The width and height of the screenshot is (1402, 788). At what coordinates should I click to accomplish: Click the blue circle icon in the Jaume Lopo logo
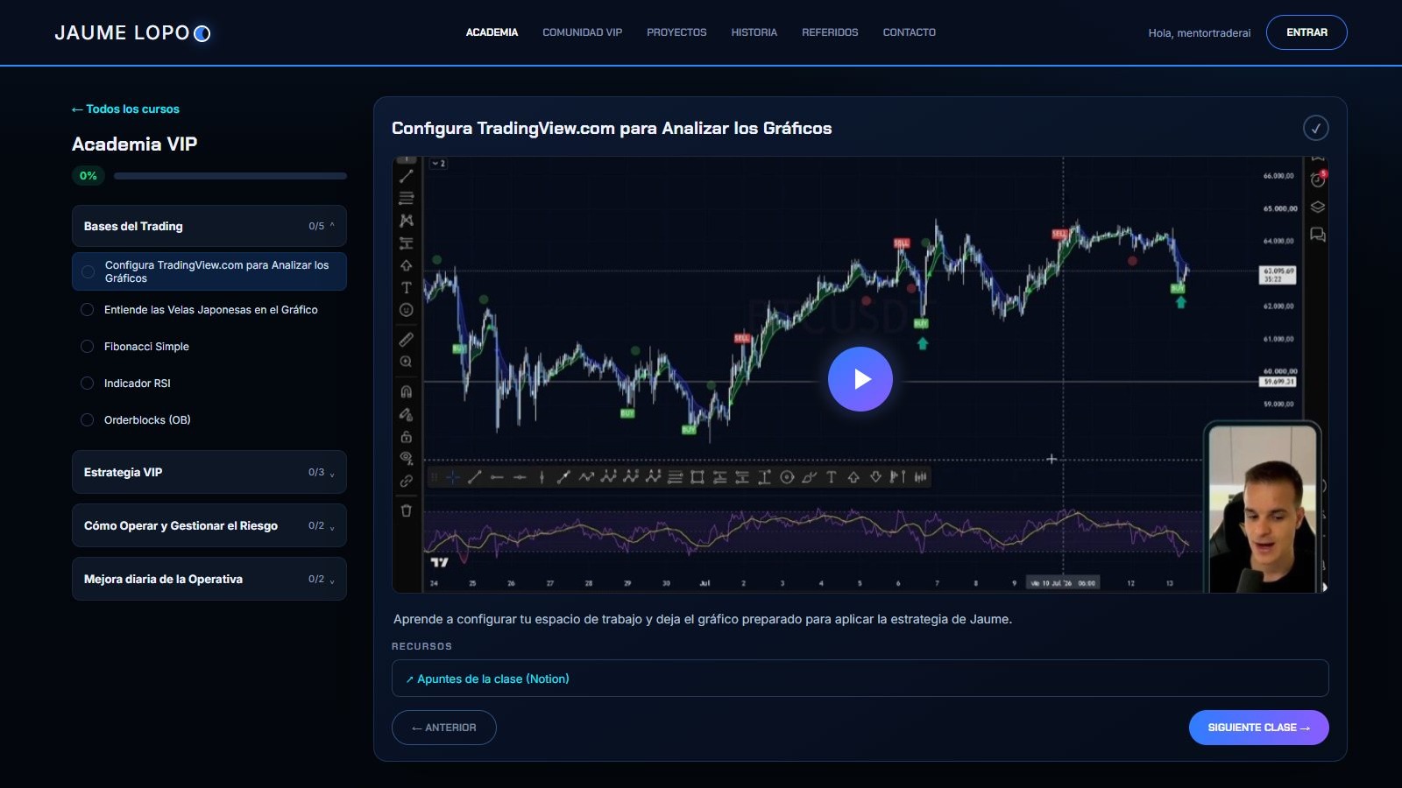(202, 33)
